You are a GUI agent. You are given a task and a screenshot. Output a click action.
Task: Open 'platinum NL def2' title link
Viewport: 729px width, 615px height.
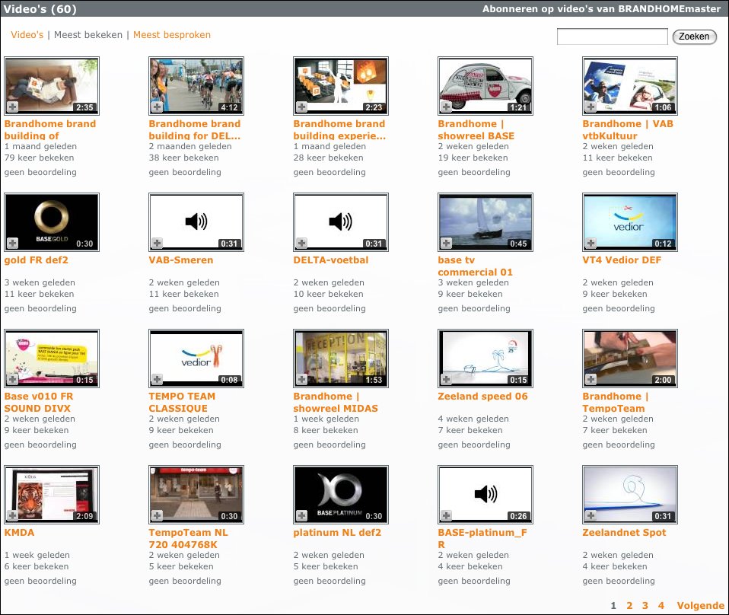click(337, 533)
